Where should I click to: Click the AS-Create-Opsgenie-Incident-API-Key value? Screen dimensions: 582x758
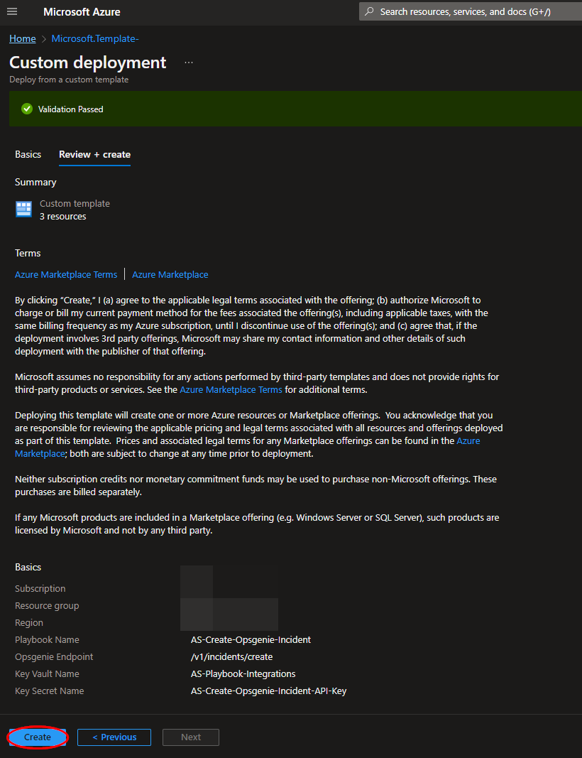pos(268,691)
